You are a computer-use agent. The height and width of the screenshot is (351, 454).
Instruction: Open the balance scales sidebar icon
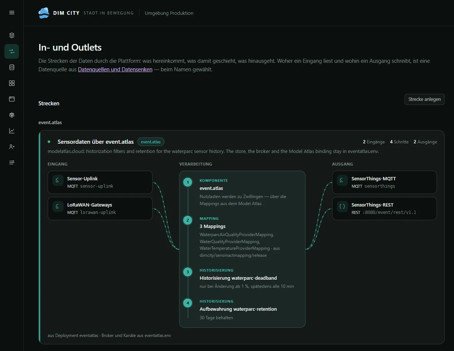pyautogui.click(x=12, y=115)
